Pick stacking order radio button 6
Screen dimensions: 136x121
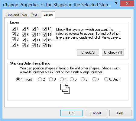pyautogui.click(x=83, y=79)
